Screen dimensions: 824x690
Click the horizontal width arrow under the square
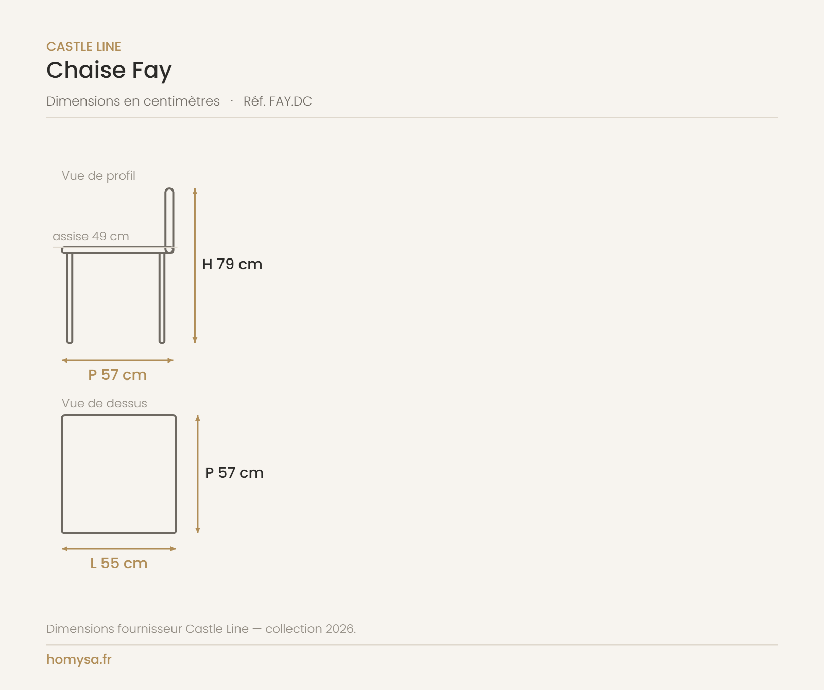119,549
